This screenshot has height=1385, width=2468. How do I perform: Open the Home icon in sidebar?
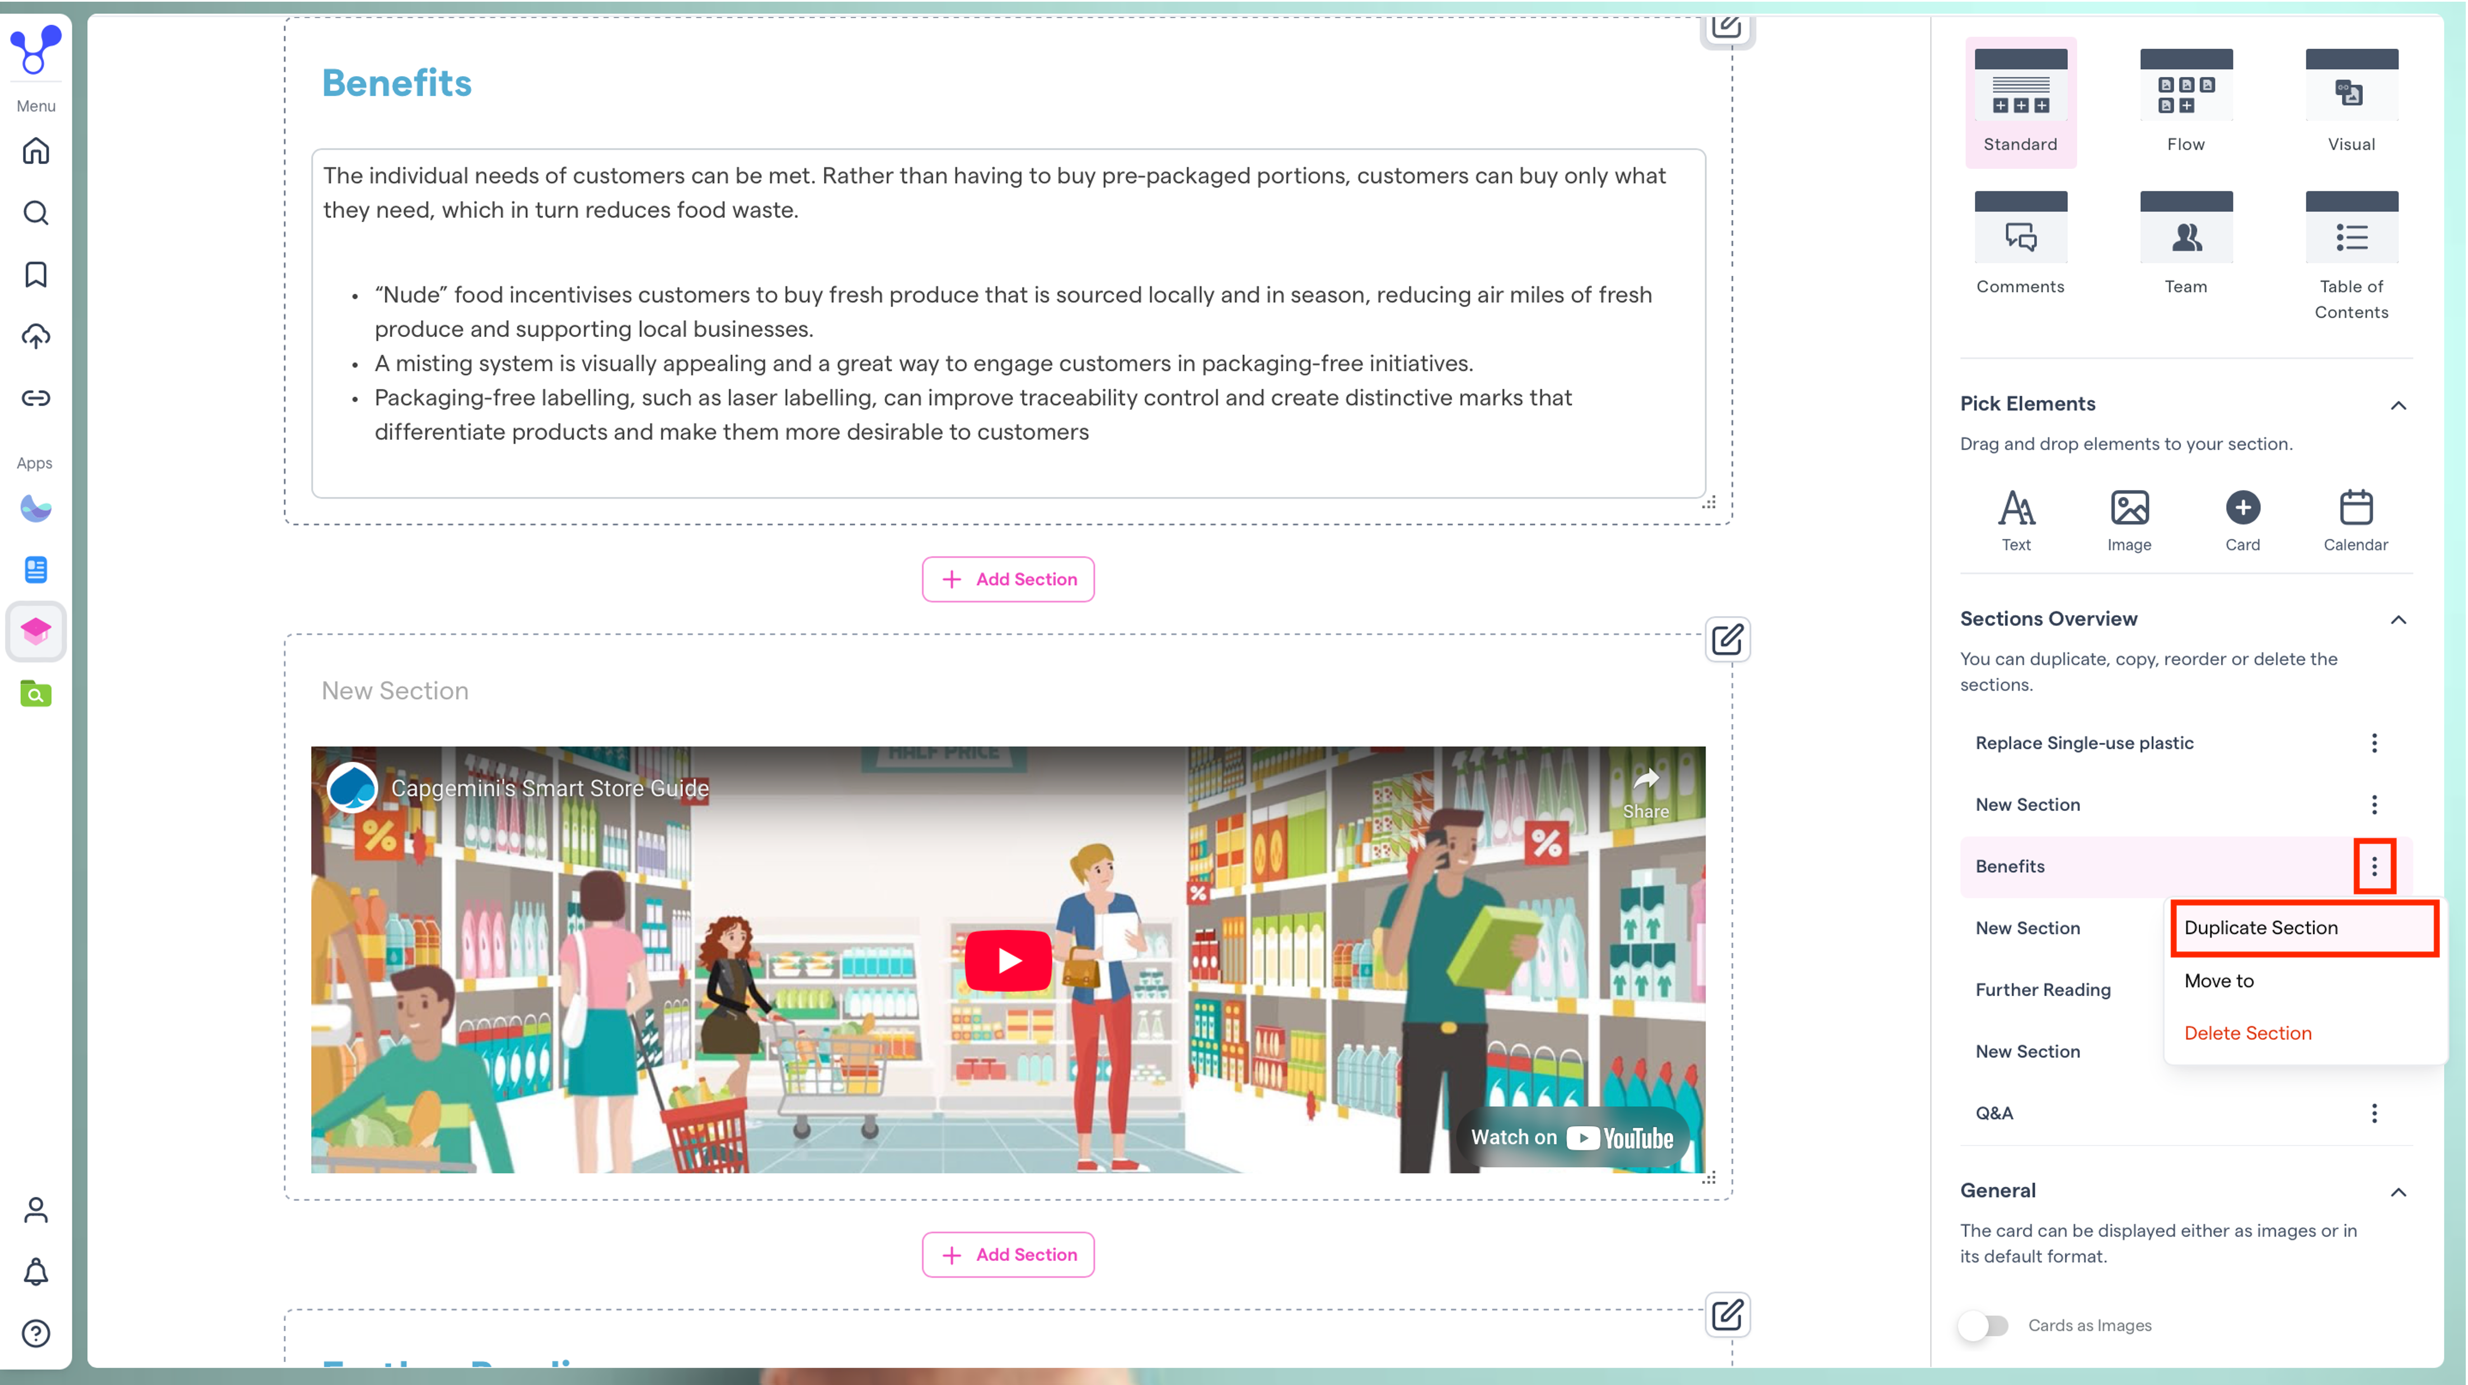pyautogui.click(x=35, y=151)
